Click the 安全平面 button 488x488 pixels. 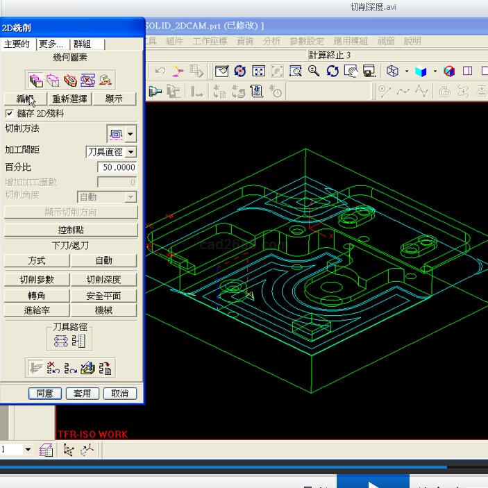(104, 296)
